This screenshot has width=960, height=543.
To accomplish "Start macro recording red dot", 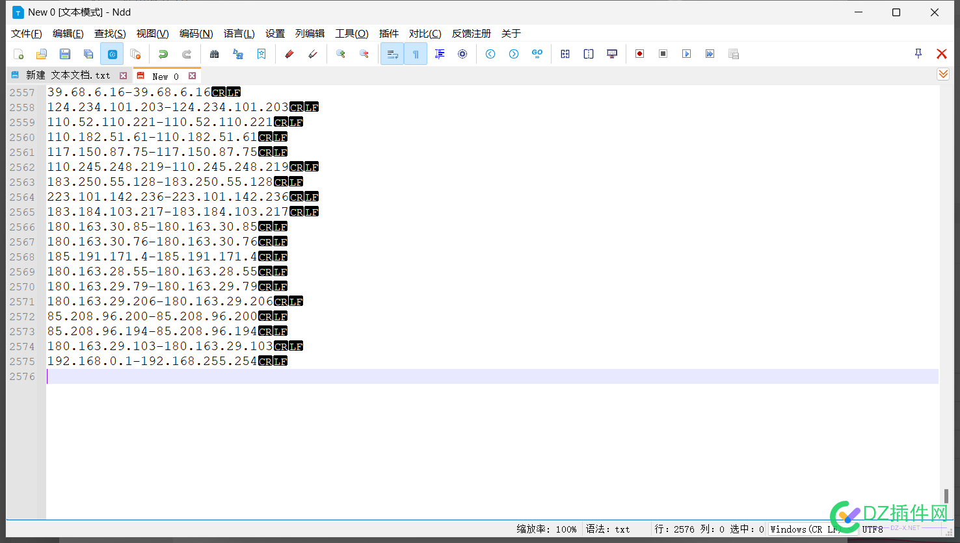I will [x=640, y=54].
